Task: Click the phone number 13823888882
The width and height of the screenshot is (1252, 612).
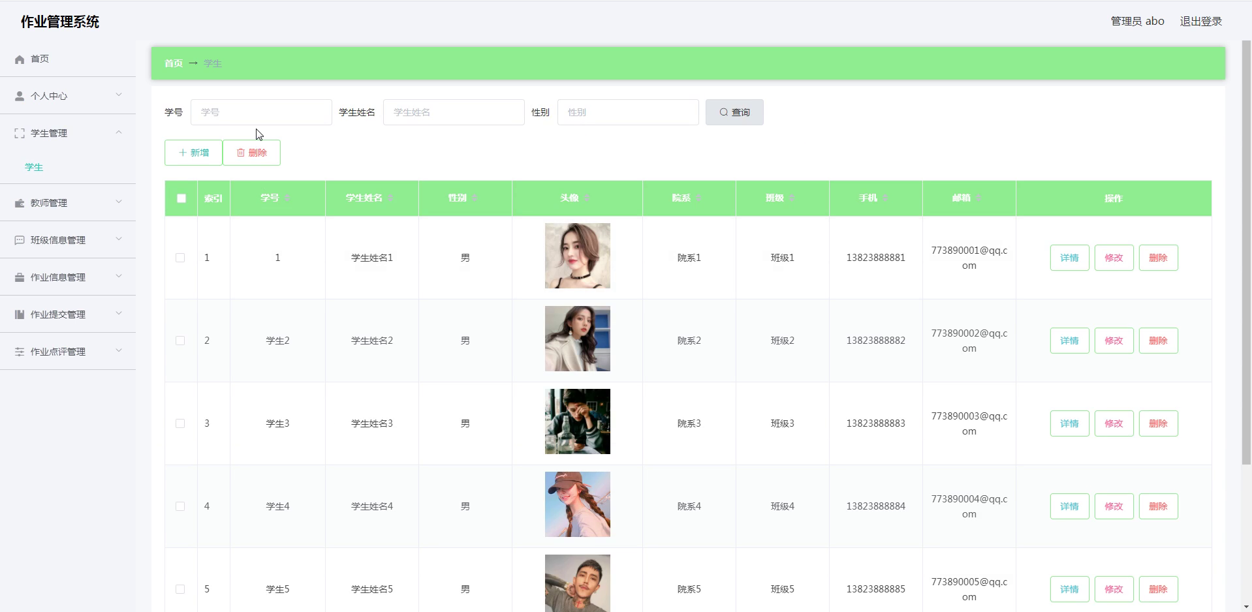Action: pyautogui.click(x=876, y=341)
